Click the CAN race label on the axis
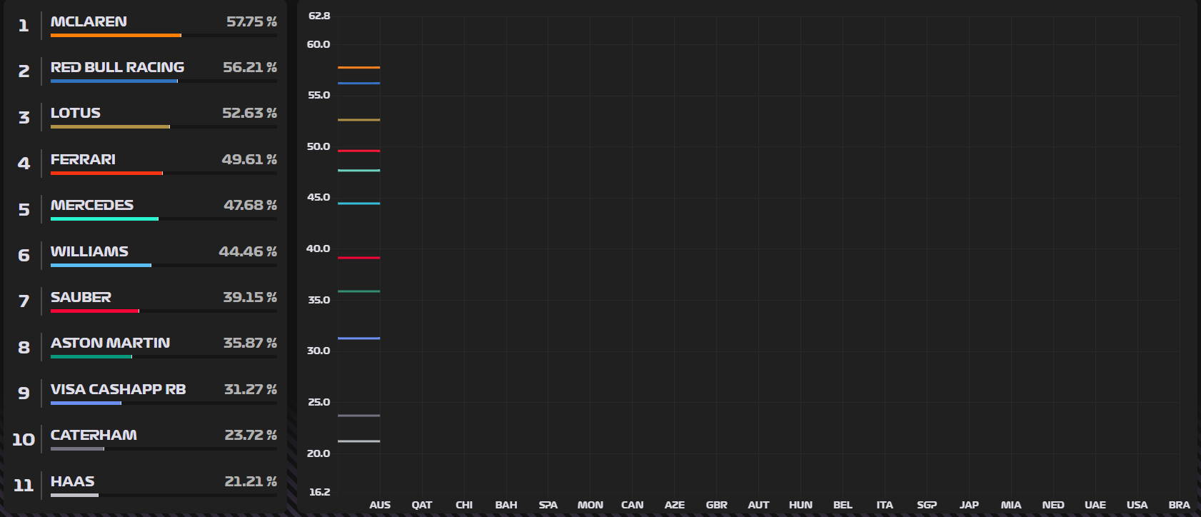Viewport: 1201px width, 517px height. tap(633, 505)
